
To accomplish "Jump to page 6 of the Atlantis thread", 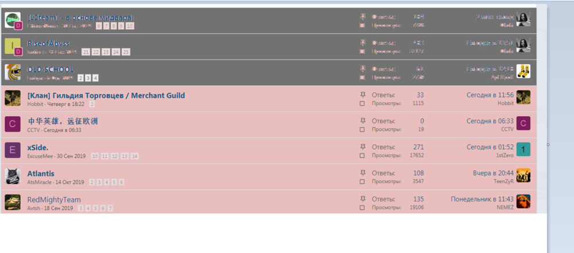I will click(121, 182).
